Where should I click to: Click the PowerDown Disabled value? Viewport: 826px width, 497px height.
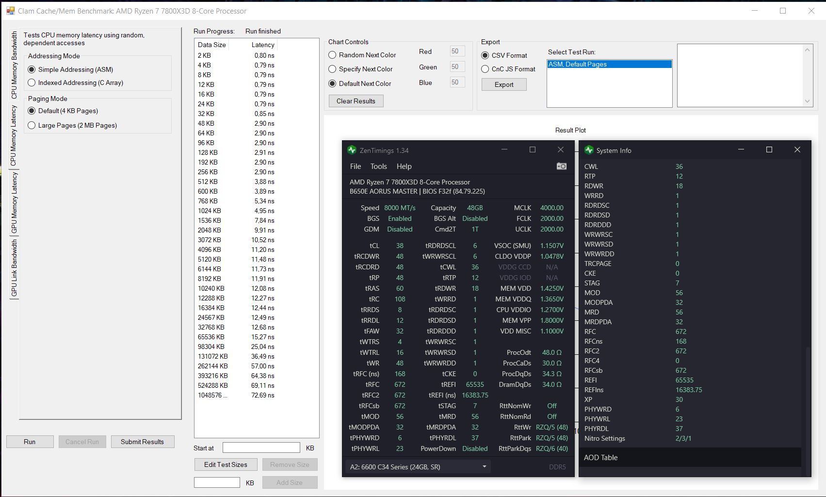click(475, 448)
